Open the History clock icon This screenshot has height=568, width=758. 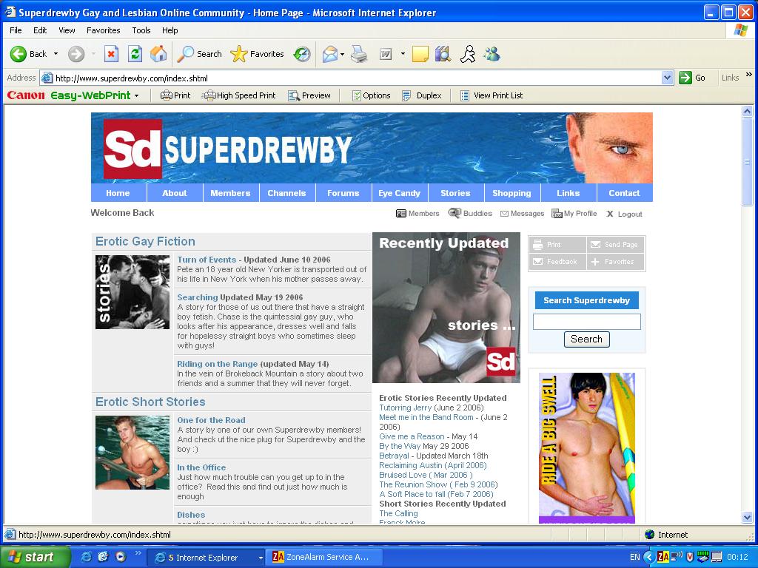pyautogui.click(x=302, y=54)
